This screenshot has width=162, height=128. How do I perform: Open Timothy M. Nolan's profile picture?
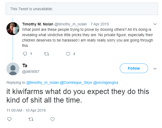pyautogui.click(x=13, y=29)
